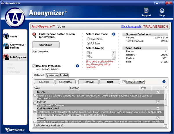The width and height of the screenshot is (174, 134).
Task: Click help icon next to Select scan mode
Action: (x=114, y=34)
